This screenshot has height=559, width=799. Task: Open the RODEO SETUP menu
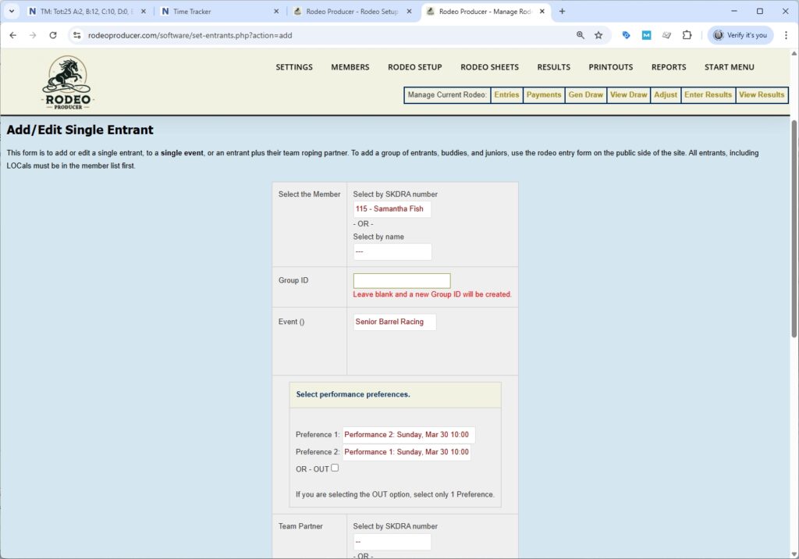[x=414, y=67]
